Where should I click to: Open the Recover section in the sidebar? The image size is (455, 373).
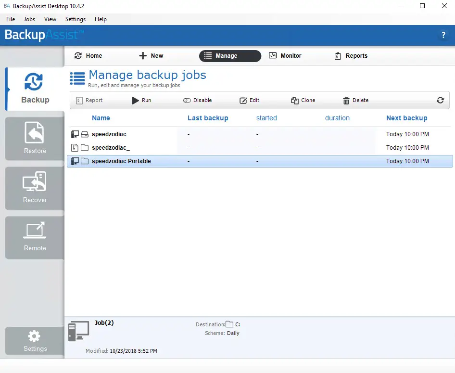coord(35,188)
